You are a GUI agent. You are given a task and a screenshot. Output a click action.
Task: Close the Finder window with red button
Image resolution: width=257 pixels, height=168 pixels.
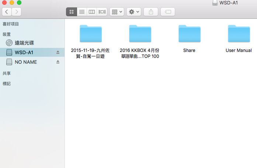point(4,3)
